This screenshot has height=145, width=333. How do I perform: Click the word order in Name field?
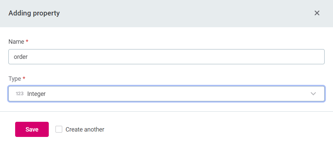pyautogui.click(x=21, y=57)
